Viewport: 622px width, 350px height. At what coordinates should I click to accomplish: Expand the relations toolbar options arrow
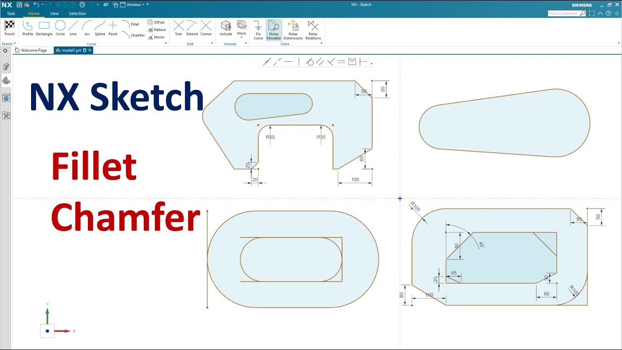(x=372, y=64)
